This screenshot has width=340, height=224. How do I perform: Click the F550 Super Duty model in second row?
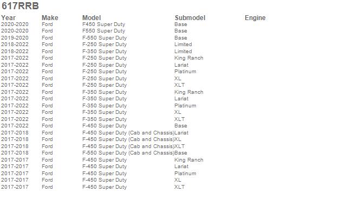coord(103,31)
